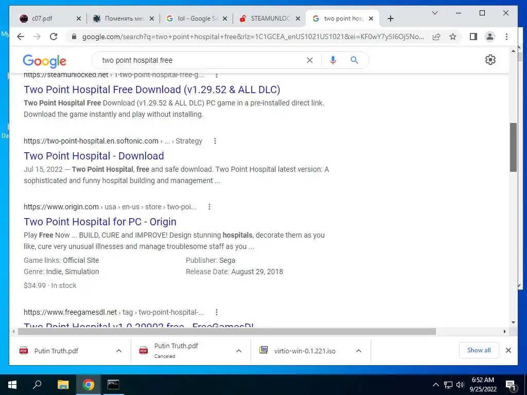The width and height of the screenshot is (527, 395).
Task: Click the horizontal scrollbar thumb
Action: (x=227, y=332)
